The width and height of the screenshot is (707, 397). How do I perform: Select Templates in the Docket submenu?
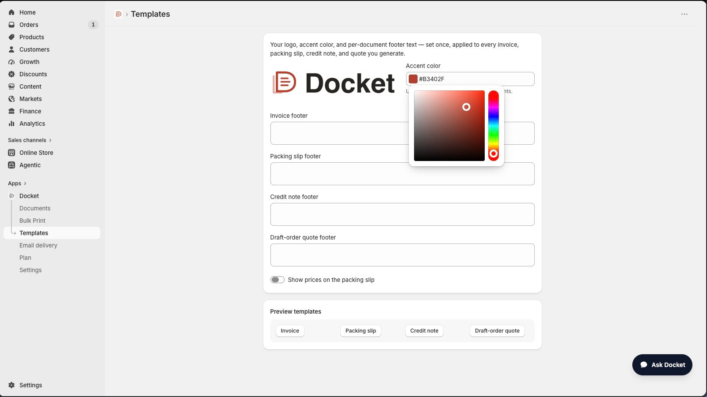point(52,233)
